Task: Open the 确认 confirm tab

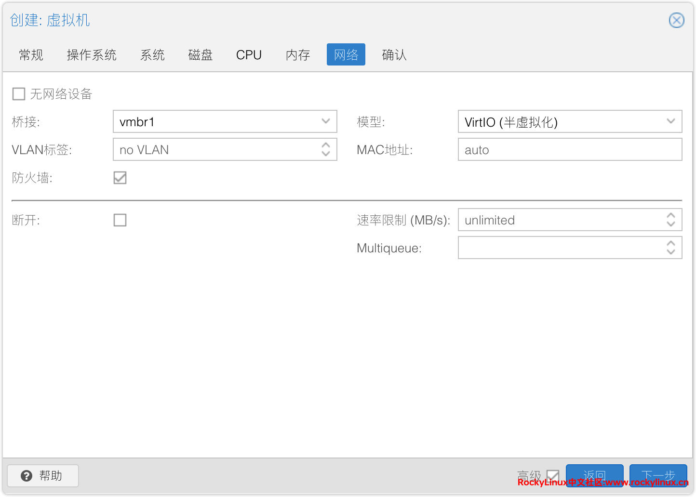Action: (394, 55)
